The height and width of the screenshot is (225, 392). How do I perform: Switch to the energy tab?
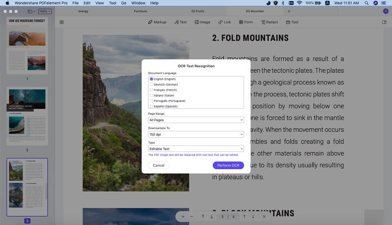pos(83,11)
